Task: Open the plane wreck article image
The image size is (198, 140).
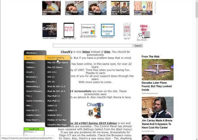Action: coord(157,70)
